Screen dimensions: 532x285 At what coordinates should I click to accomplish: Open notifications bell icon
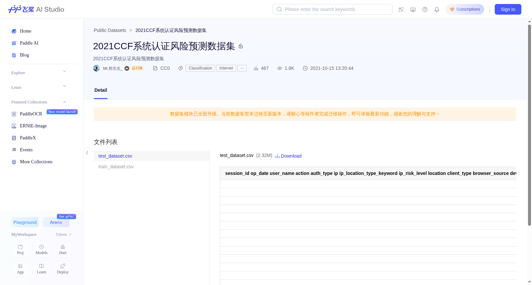(x=437, y=9)
